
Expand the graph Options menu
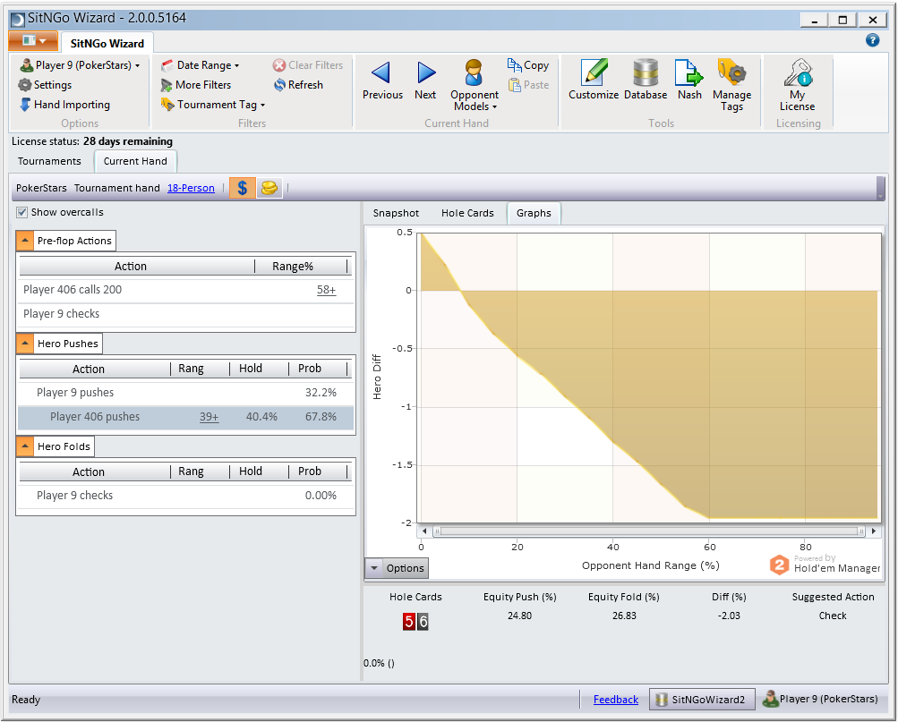click(x=397, y=568)
